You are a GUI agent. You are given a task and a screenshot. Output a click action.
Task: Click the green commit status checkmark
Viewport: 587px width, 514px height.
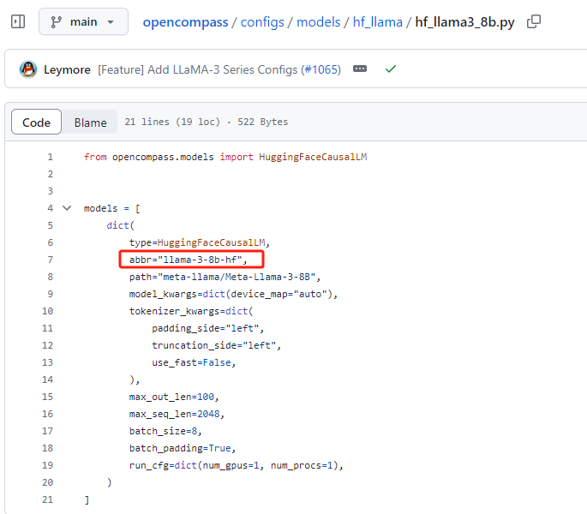tap(391, 69)
